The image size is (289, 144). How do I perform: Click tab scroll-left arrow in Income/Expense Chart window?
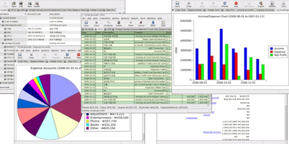(173, 10)
